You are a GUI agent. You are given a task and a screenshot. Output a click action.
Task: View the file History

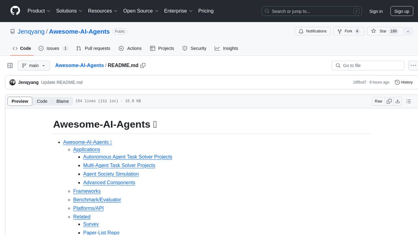(404, 82)
